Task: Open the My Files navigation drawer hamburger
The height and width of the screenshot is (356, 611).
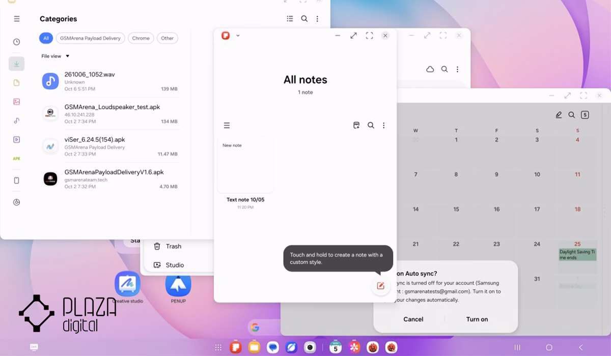Action: pyautogui.click(x=17, y=19)
